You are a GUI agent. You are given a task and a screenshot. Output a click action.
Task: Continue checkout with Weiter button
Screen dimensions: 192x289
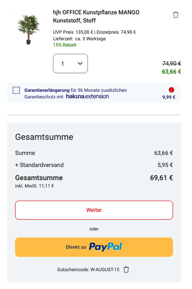pyautogui.click(x=94, y=210)
